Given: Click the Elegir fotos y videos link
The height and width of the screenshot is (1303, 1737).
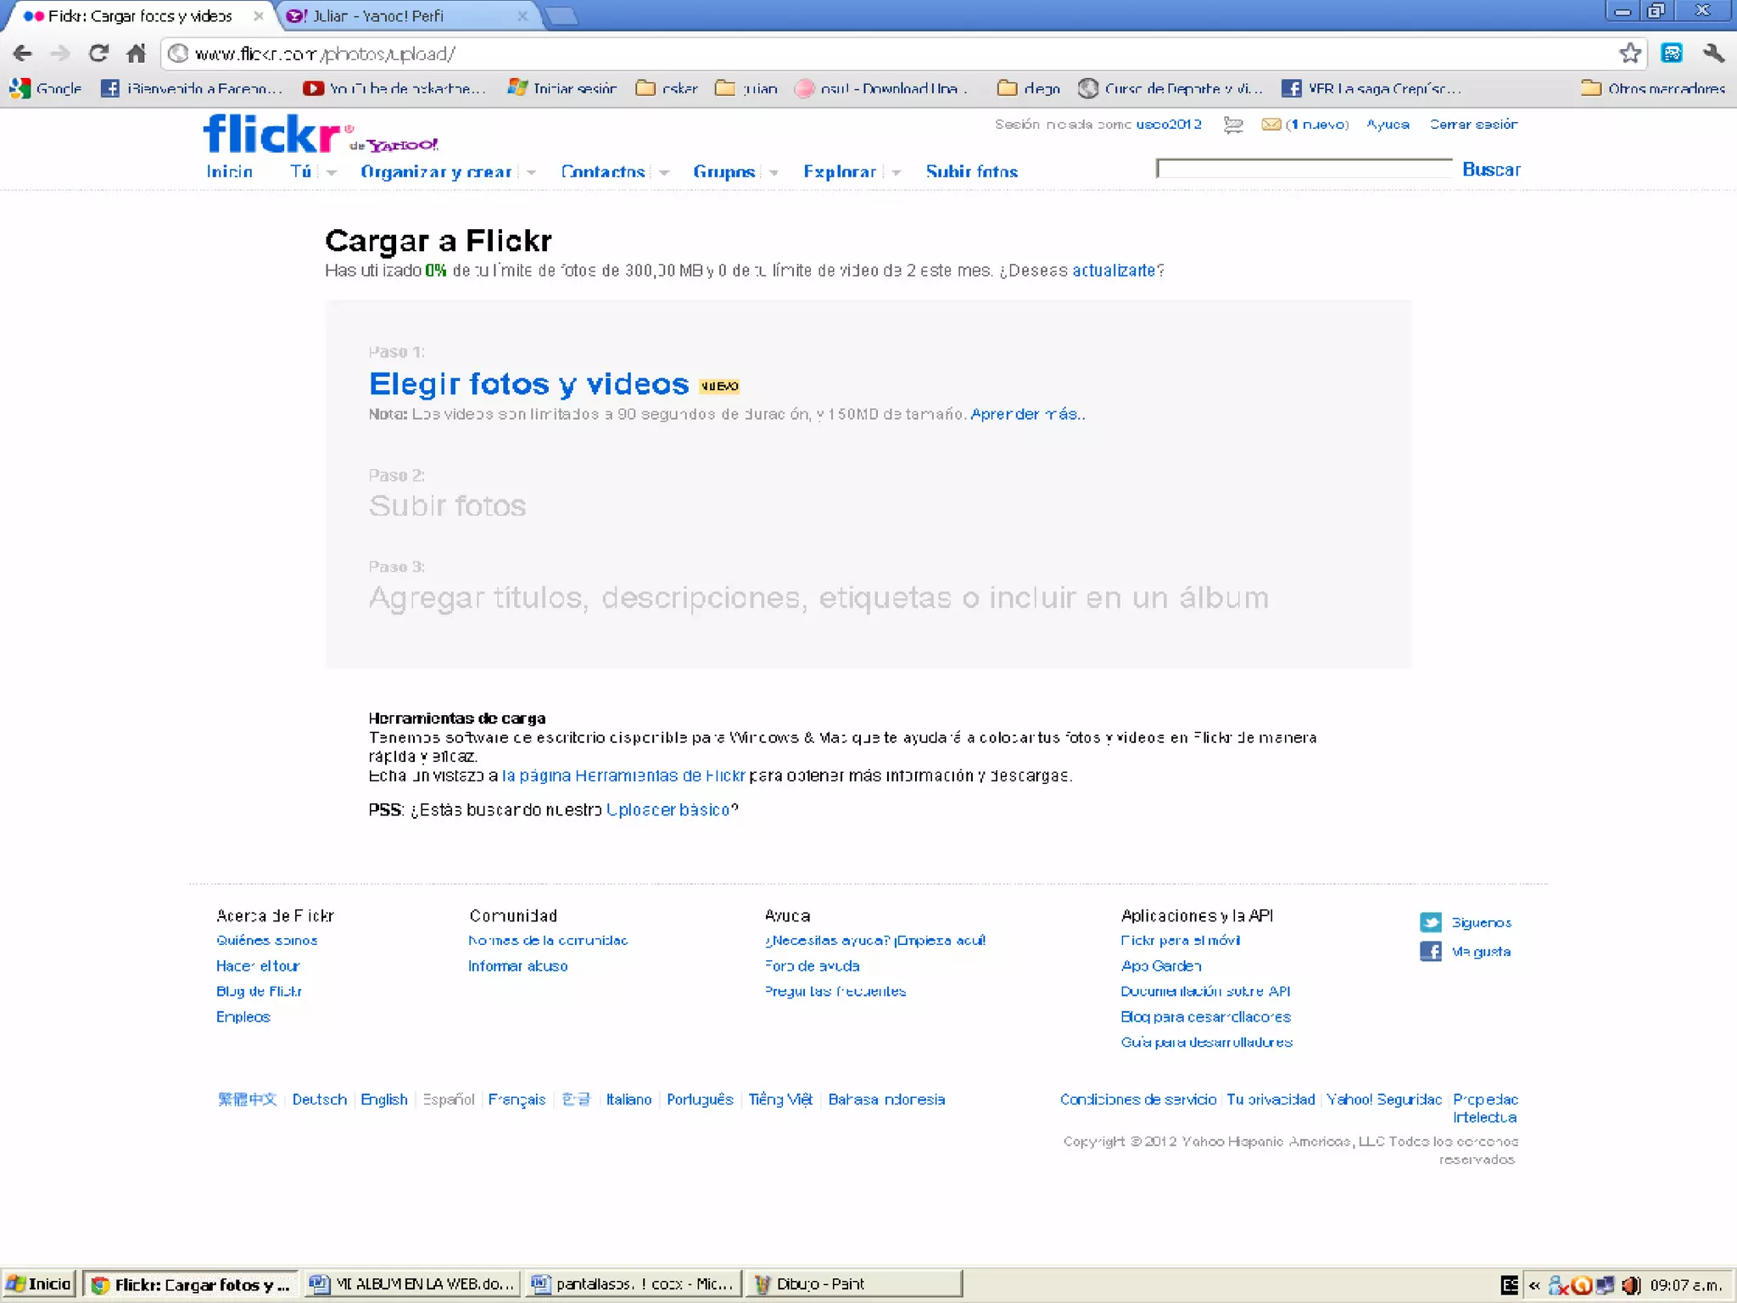Looking at the screenshot, I should coord(528,383).
